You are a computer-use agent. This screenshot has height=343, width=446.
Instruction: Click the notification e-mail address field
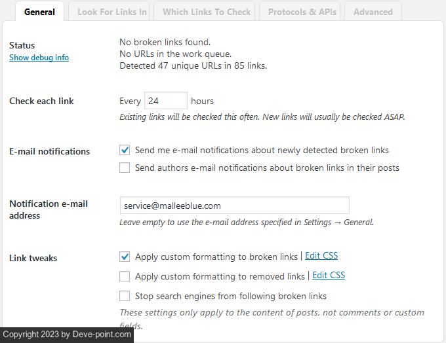(234, 206)
